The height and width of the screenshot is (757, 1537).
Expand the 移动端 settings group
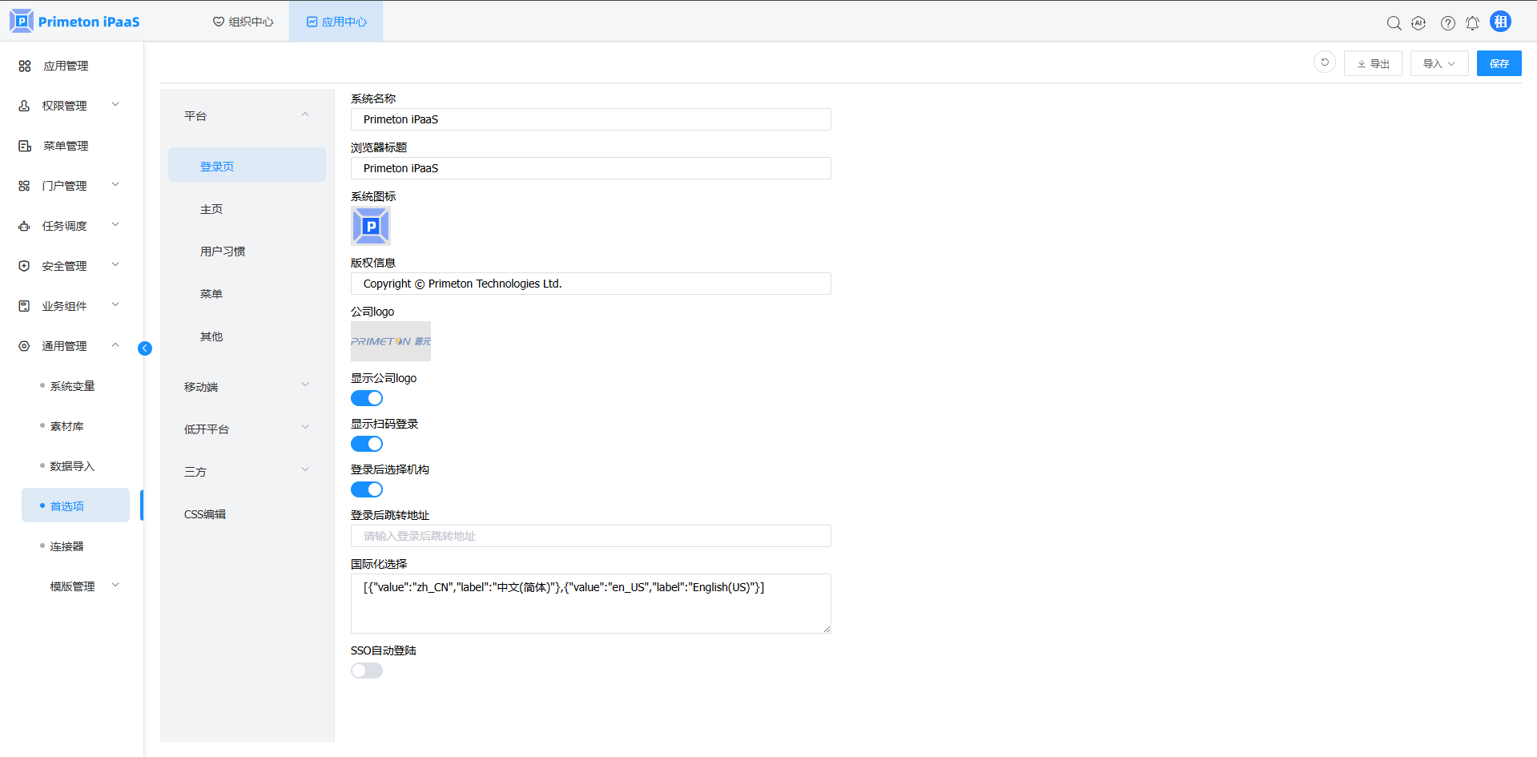tap(246, 387)
